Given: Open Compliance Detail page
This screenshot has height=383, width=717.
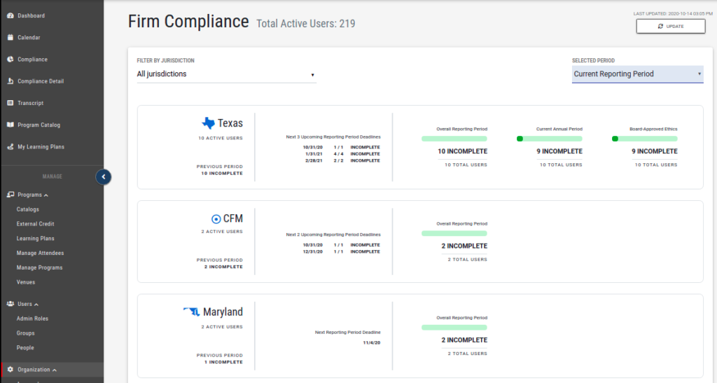Looking at the screenshot, I should [41, 81].
